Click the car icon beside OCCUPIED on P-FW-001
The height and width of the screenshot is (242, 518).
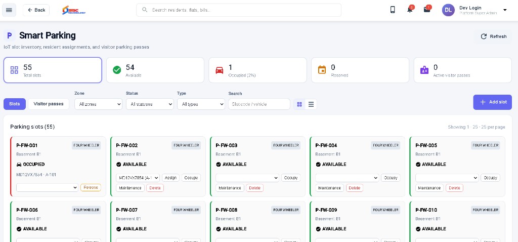click(19, 165)
